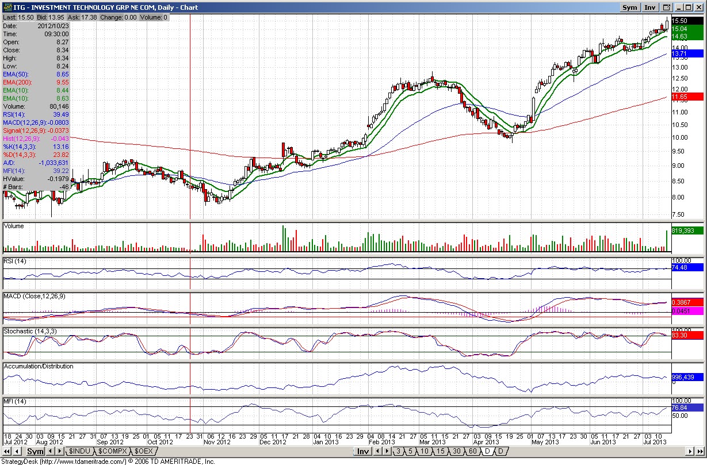Click the A/D value row
This screenshot has width=707, height=465.
point(36,163)
